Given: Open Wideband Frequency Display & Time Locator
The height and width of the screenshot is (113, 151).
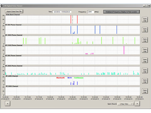Looking at the screenshot, I should (x=121, y=12).
